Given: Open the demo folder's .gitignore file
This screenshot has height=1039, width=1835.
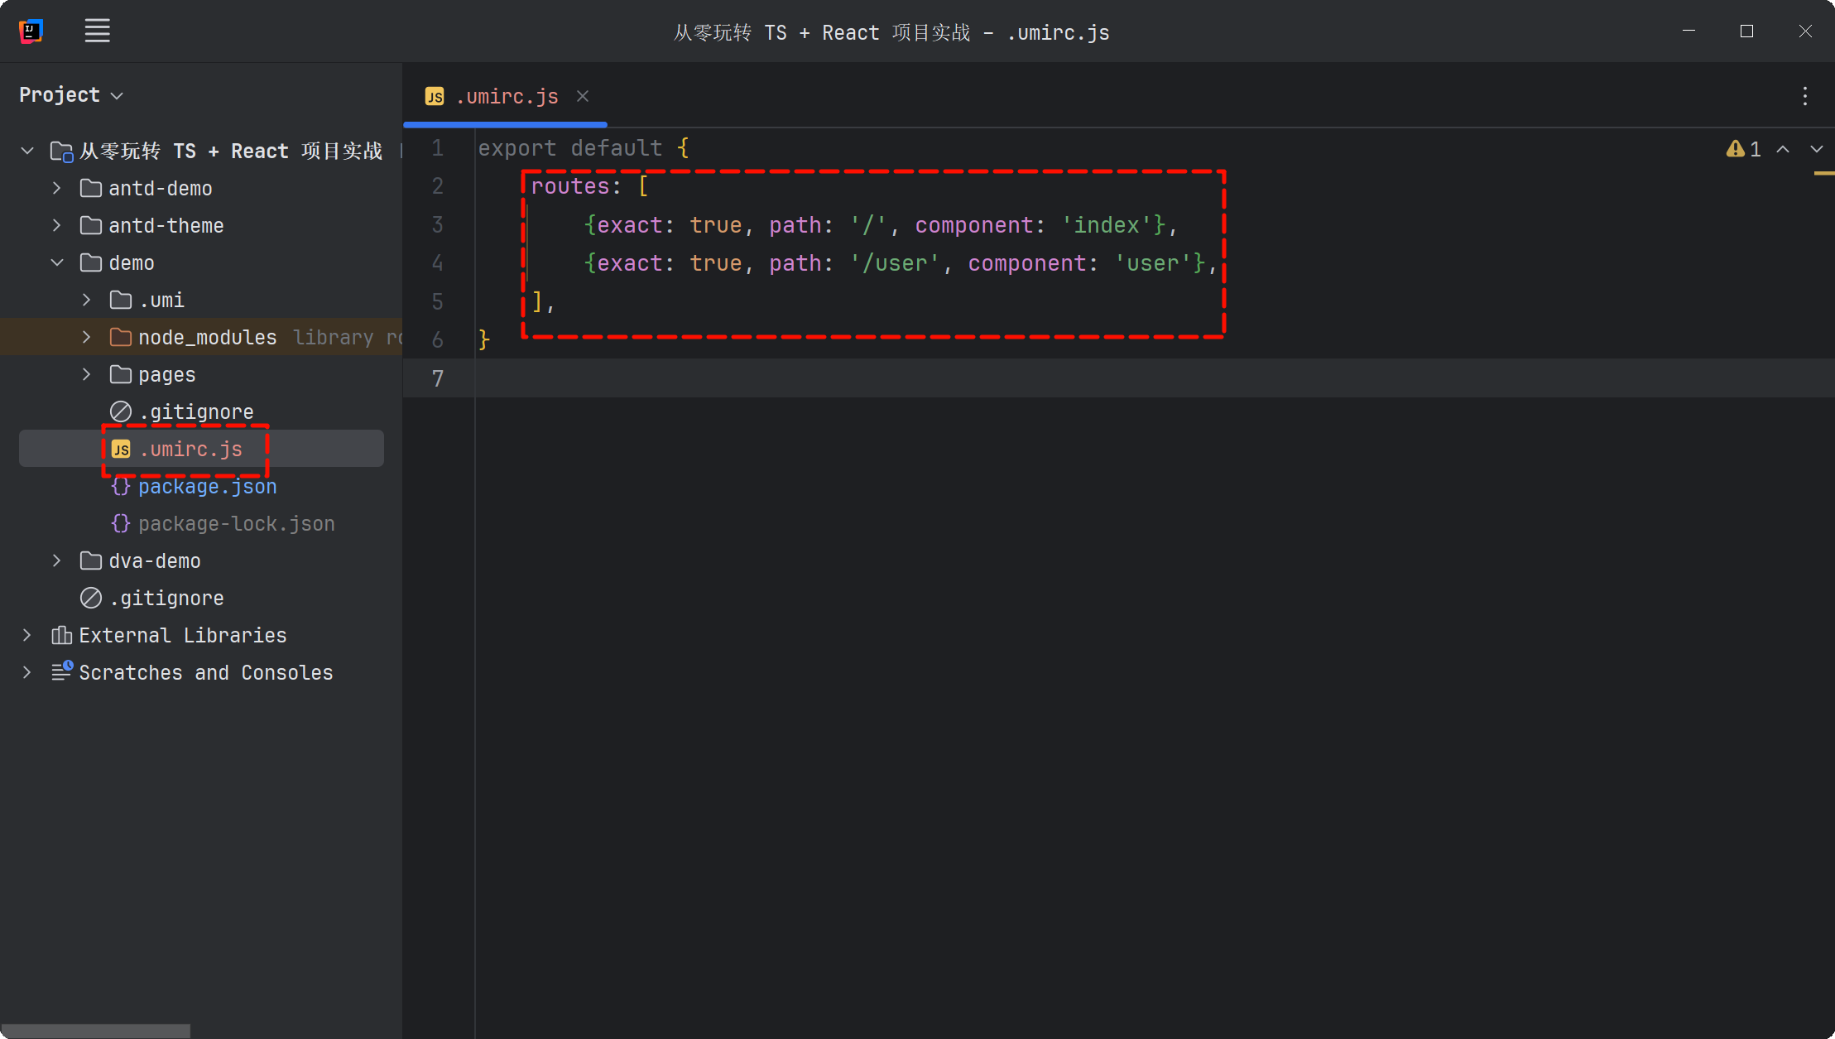Looking at the screenshot, I should pyautogui.click(x=195, y=411).
